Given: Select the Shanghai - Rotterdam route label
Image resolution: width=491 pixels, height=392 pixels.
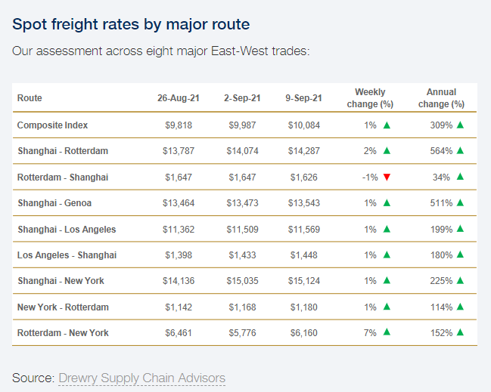Looking at the screenshot, I should coord(63,151).
